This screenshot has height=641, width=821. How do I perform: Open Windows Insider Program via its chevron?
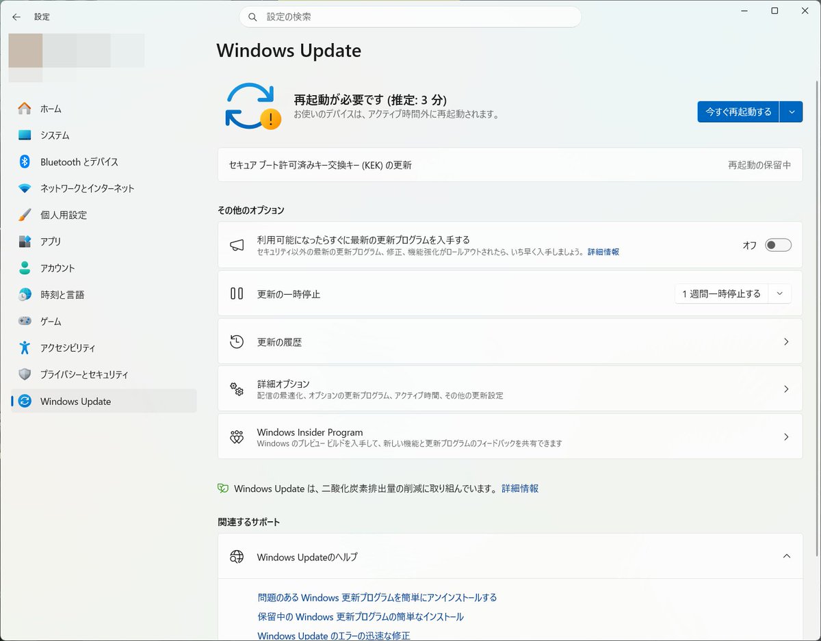786,437
